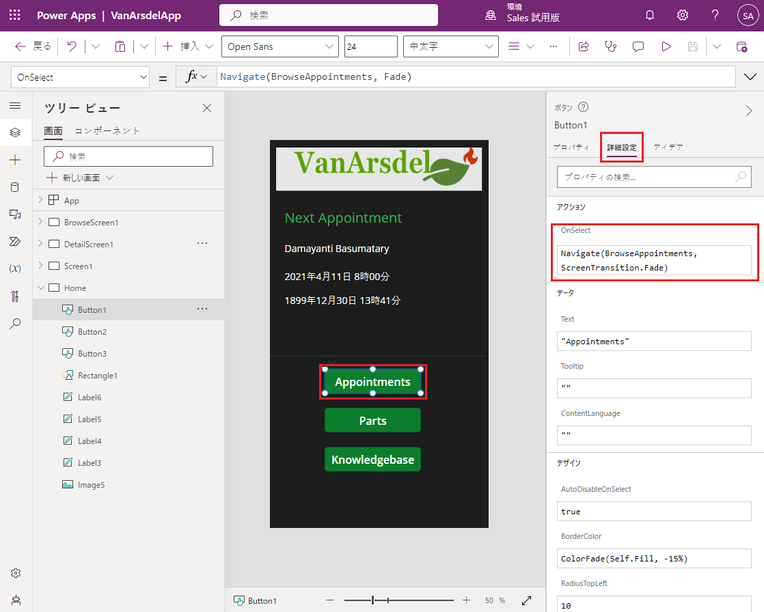Open the notifications bell
764x612 pixels.
649,15
